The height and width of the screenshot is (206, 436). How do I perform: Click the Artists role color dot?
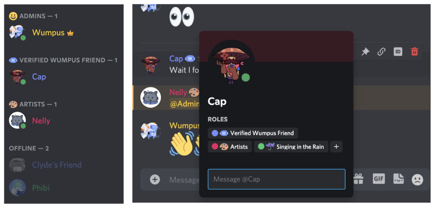click(215, 147)
